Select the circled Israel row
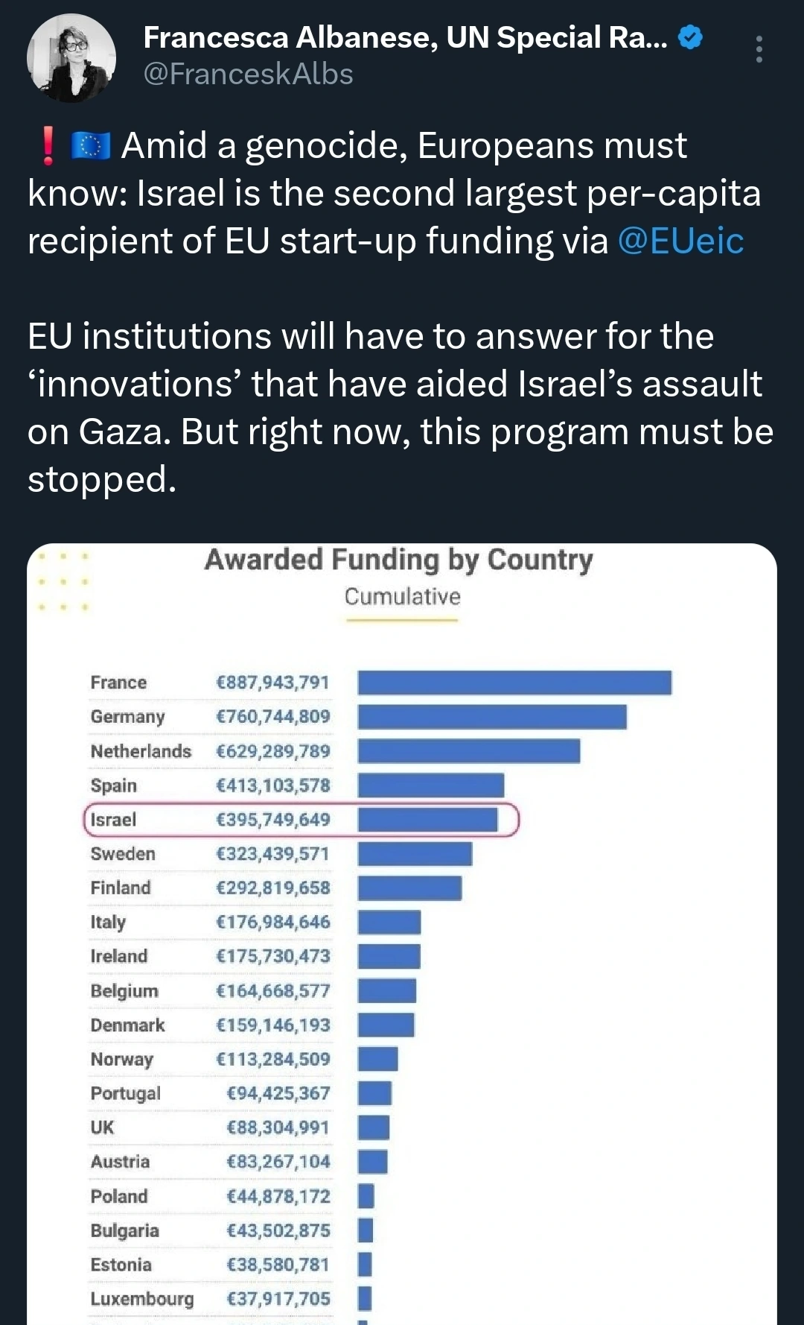The height and width of the screenshot is (1325, 804). coord(301,820)
